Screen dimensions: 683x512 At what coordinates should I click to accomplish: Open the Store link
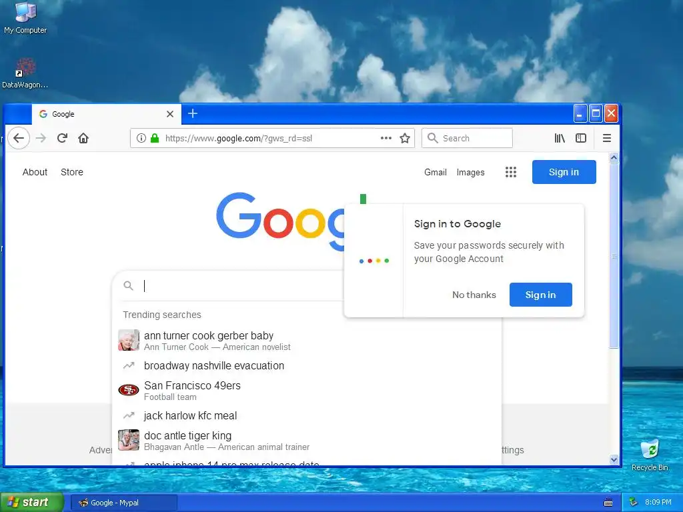[72, 172]
